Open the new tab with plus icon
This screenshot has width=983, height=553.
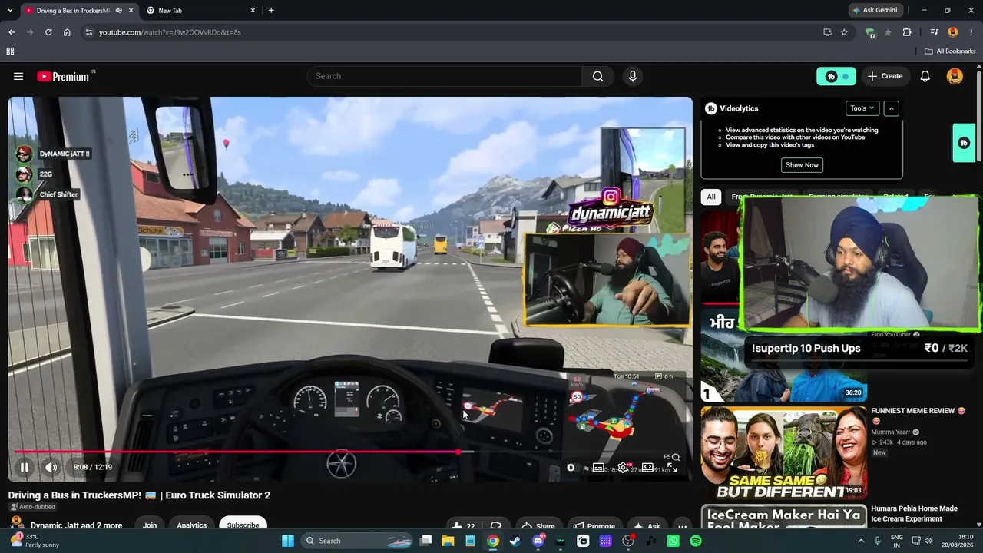[x=271, y=11]
